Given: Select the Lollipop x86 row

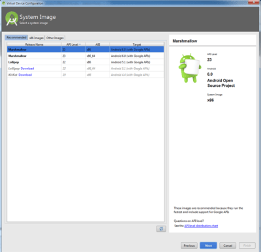Looking at the screenshot, I should click(85, 62).
